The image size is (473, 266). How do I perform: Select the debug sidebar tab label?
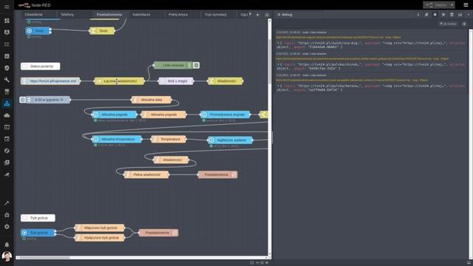285,15
